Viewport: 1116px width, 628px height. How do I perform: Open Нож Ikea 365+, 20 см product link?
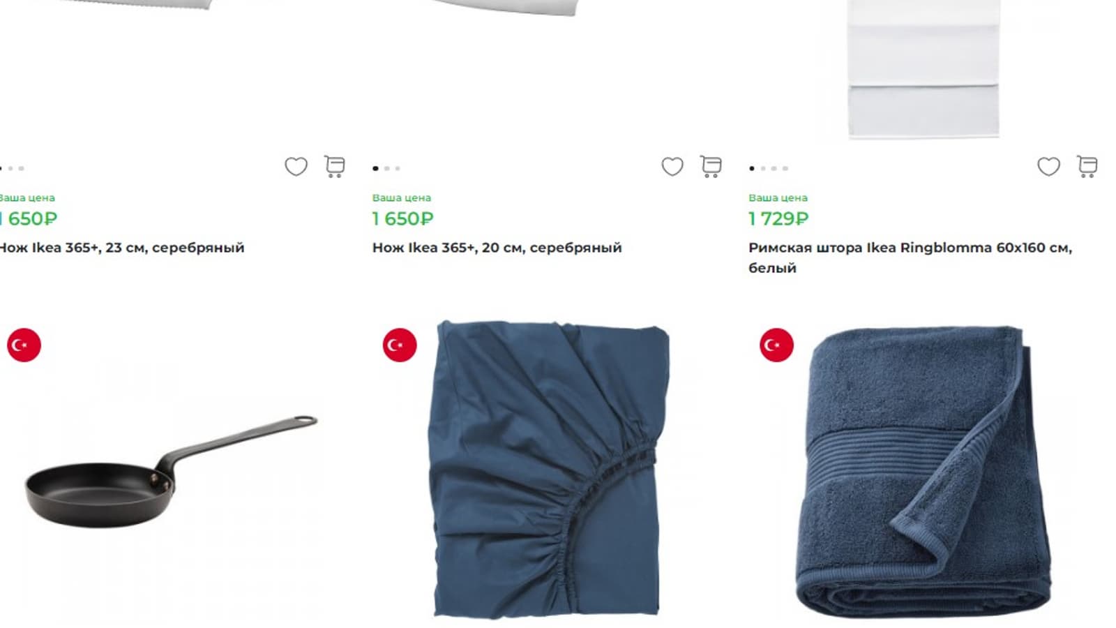coord(497,248)
